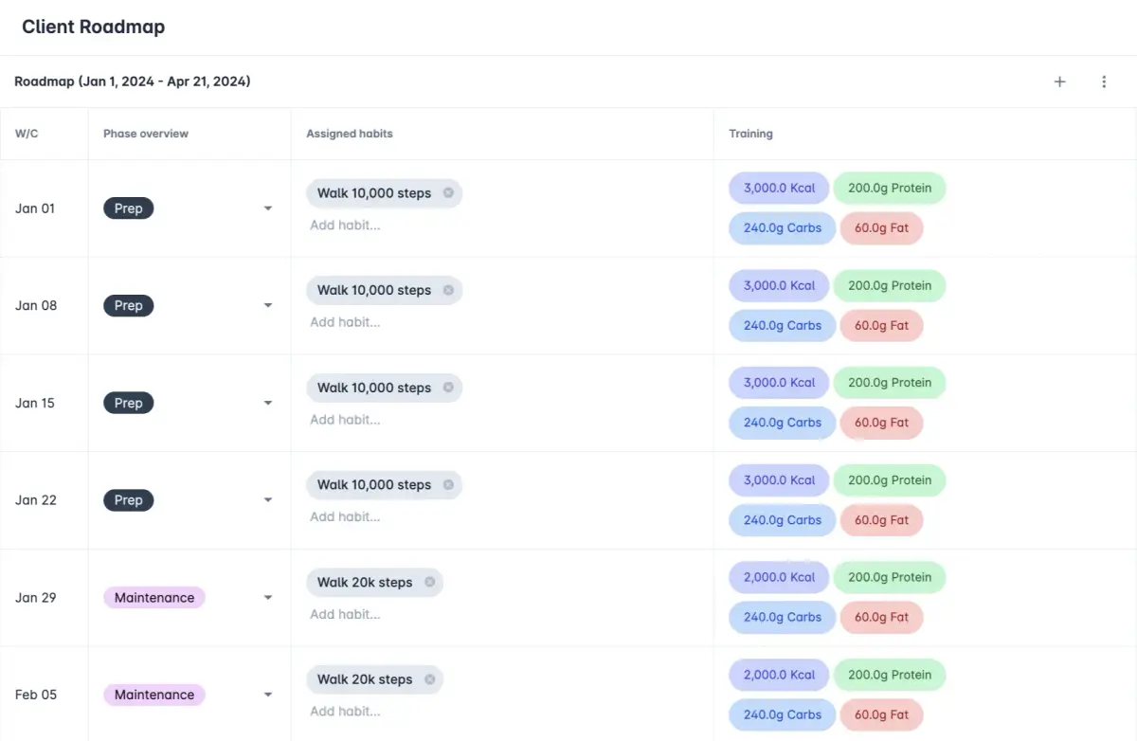Click the 60.0g Fat chip for Jan 15
Screen dimensions: 1137x741
(882, 423)
